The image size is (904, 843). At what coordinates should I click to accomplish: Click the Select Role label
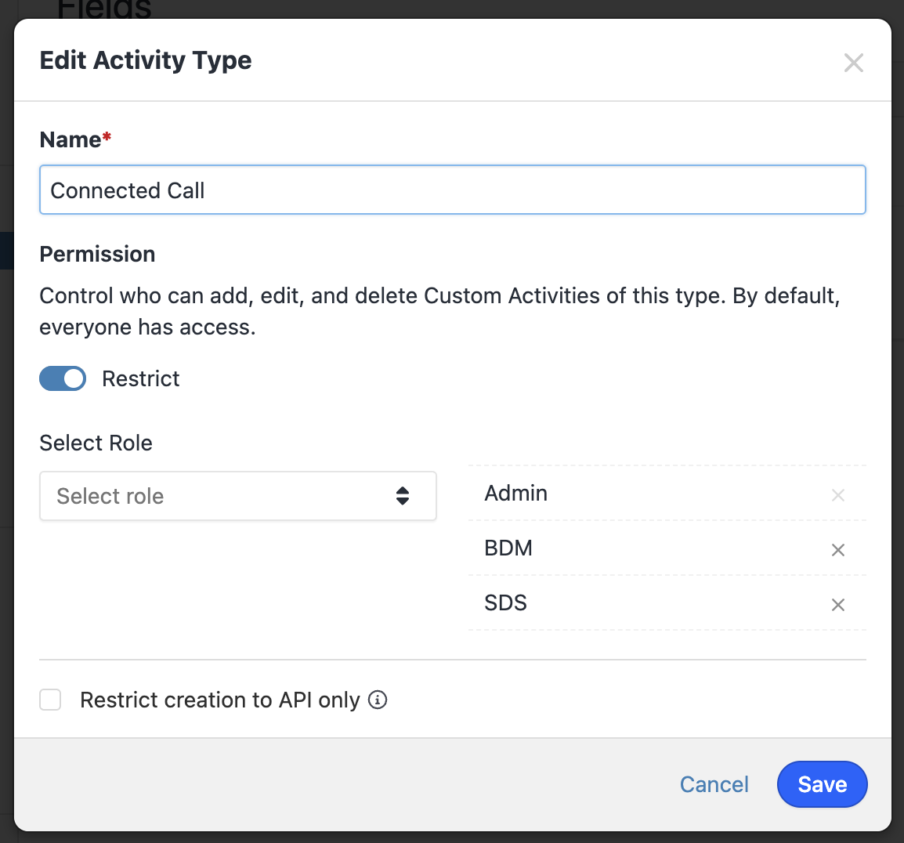pyautogui.click(x=96, y=443)
